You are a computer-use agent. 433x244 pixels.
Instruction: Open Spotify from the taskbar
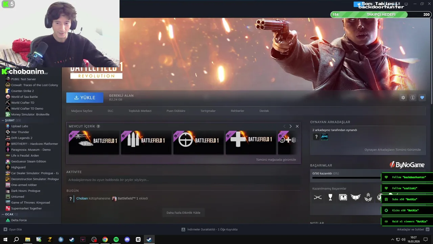[x=116, y=240]
